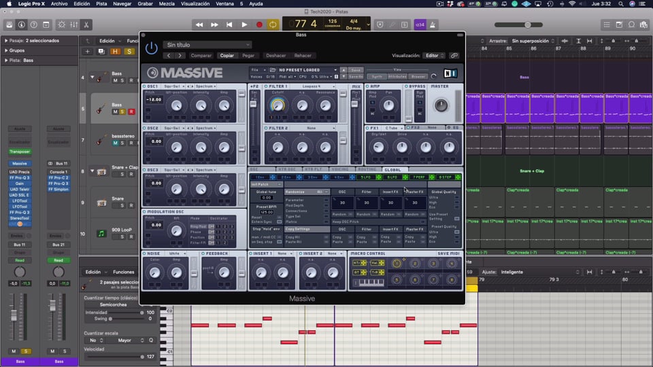Click the Pegar button
The image size is (653, 367).
point(248,55)
